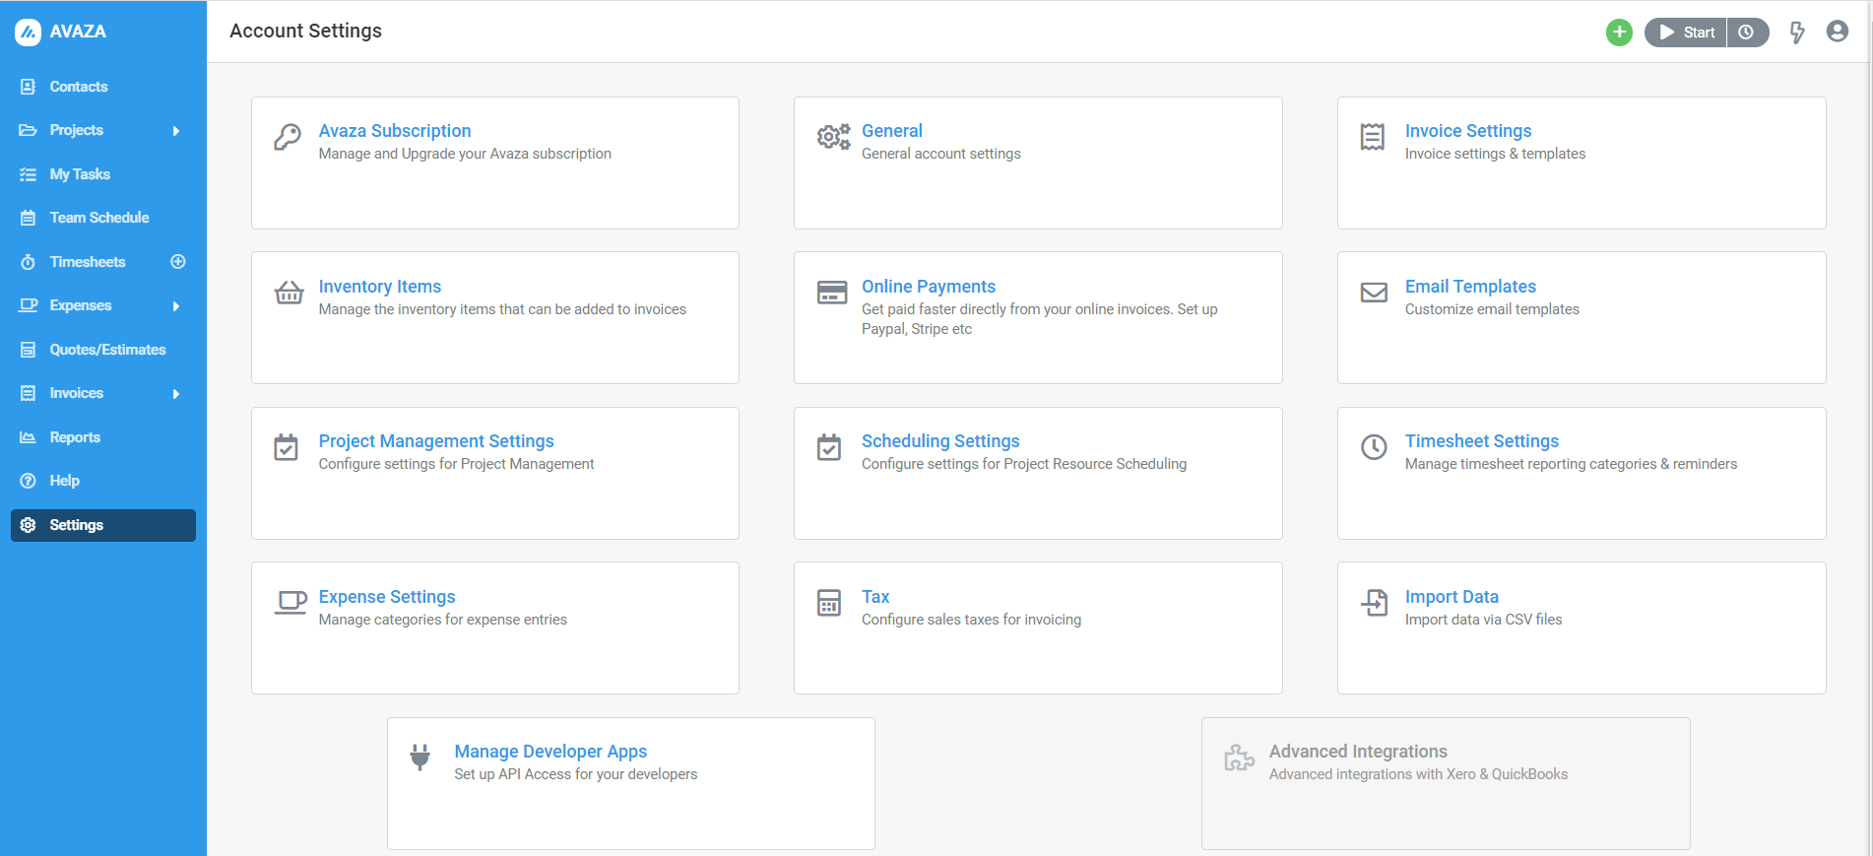
Task: Click the cup icon for Expense Settings
Action: pyautogui.click(x=291, y=603)
